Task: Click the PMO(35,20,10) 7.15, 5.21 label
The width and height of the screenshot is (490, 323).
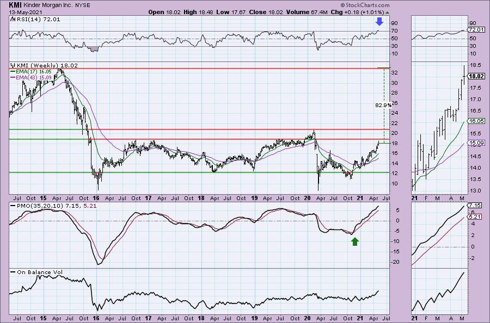Action: (56, 206)
